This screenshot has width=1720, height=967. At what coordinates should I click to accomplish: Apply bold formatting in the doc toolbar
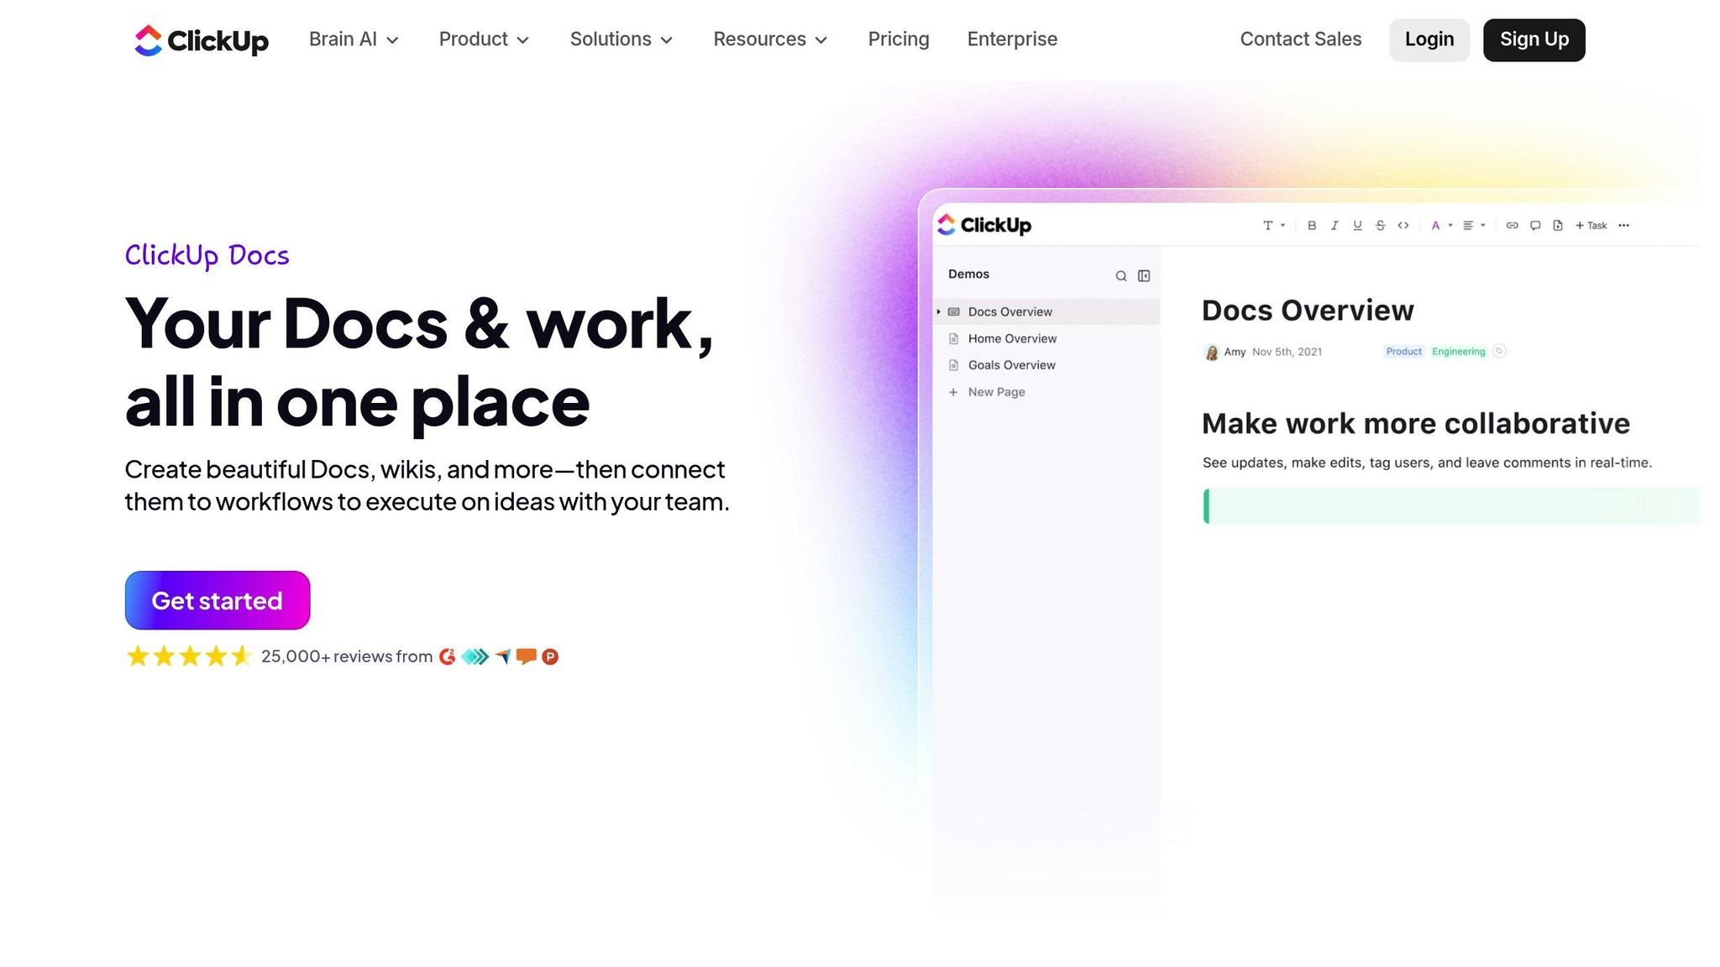tap(1312, 225)
